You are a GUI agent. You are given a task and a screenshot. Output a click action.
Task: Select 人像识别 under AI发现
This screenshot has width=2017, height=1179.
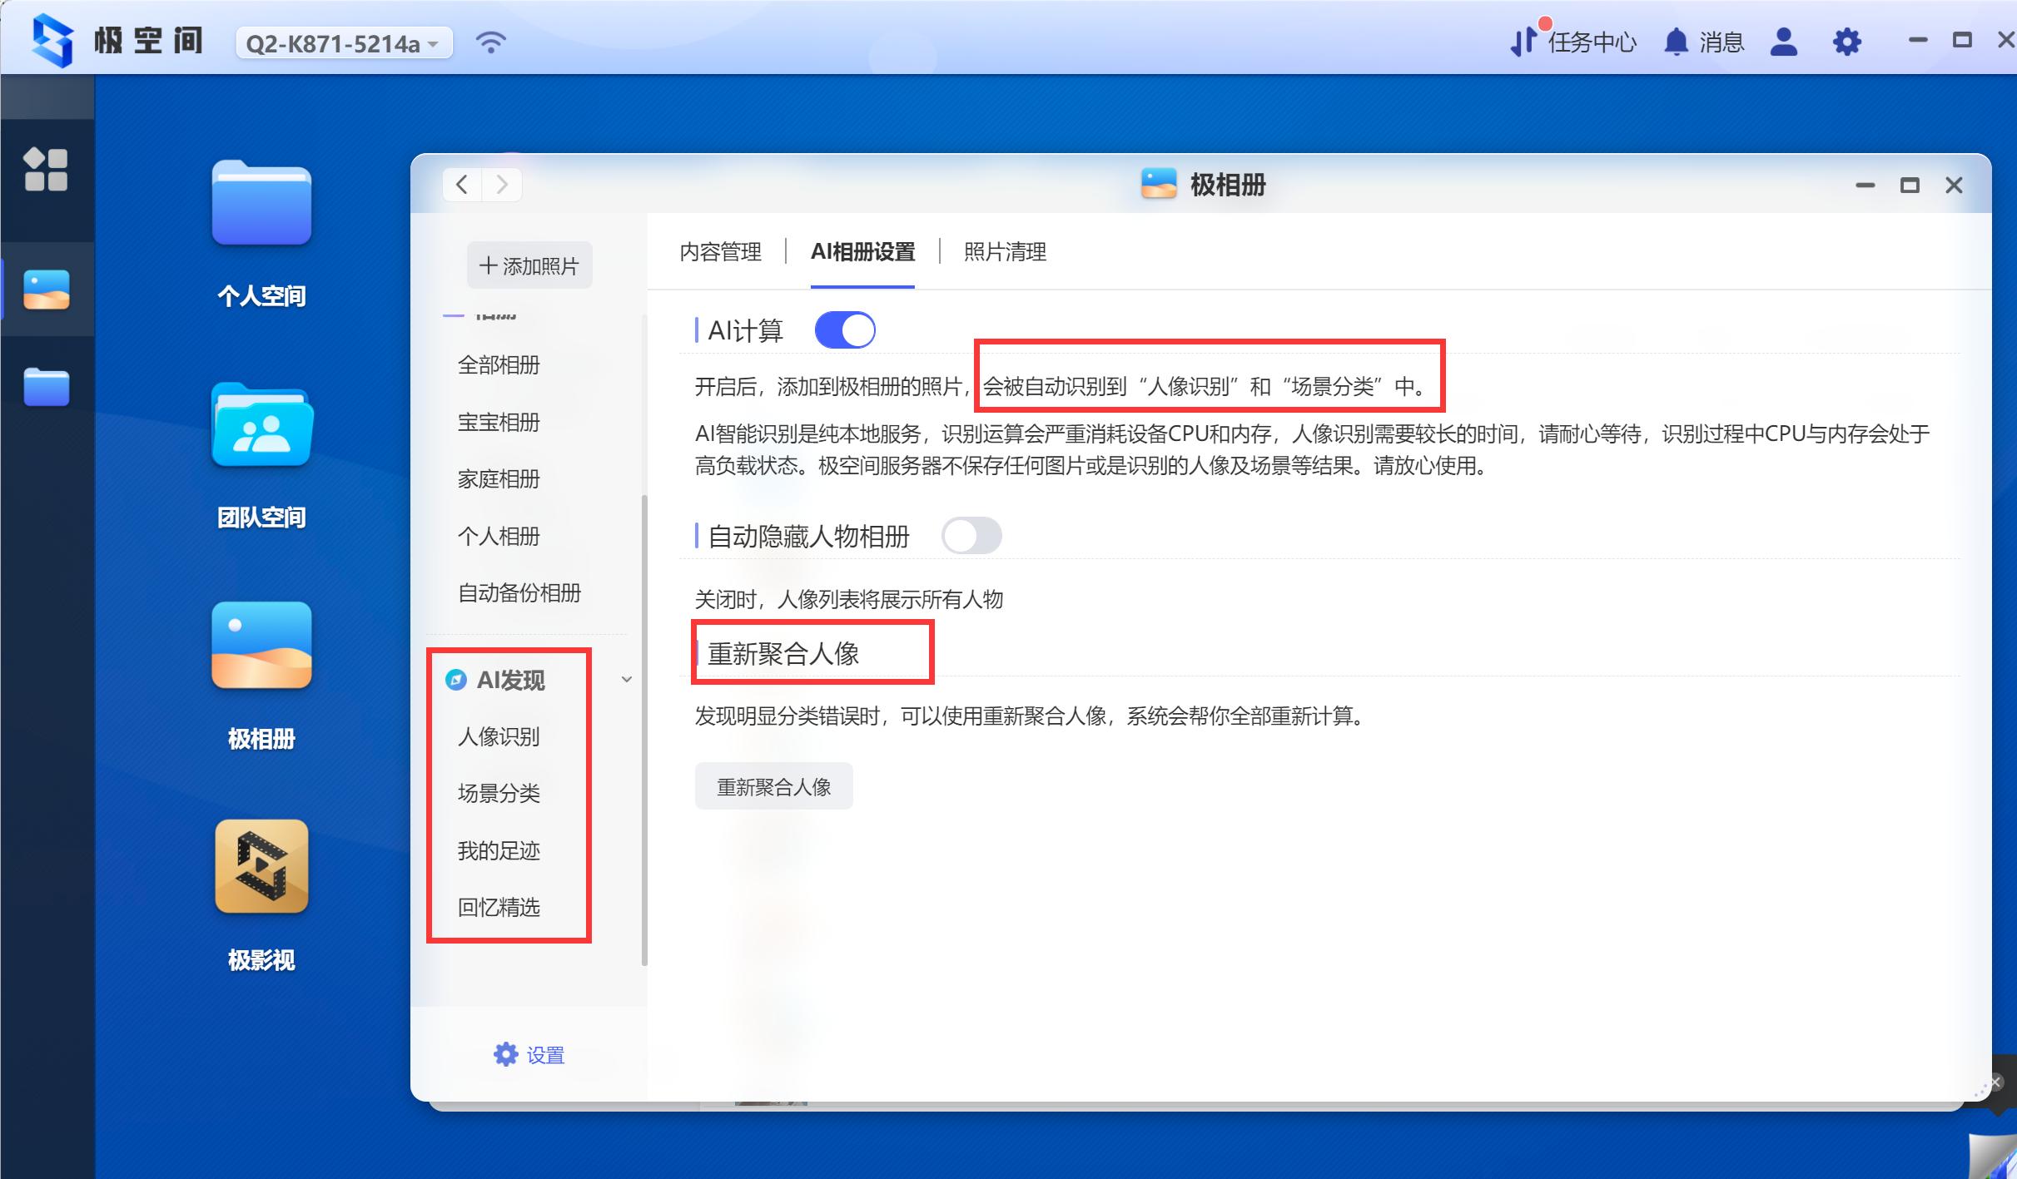(x=498, y=737)
